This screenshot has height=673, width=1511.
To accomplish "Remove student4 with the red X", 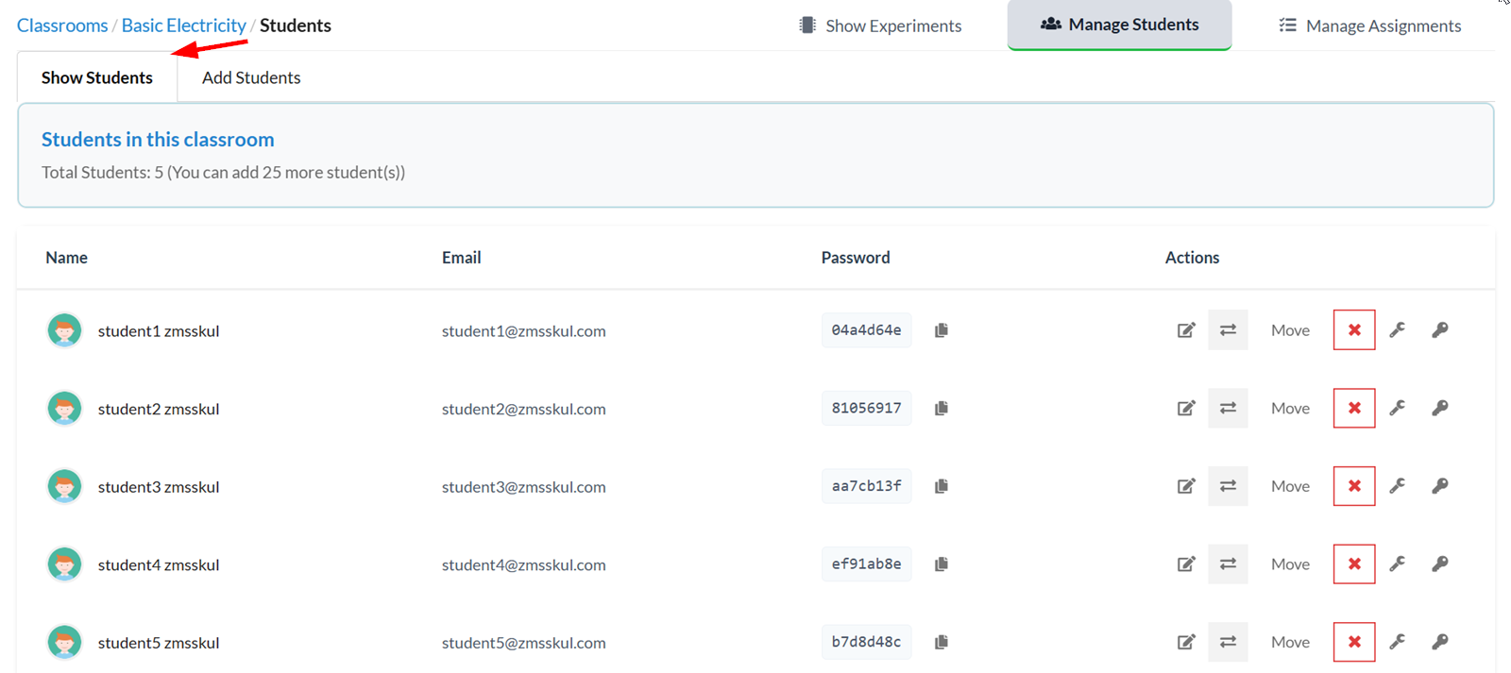I will (1354, 564).
